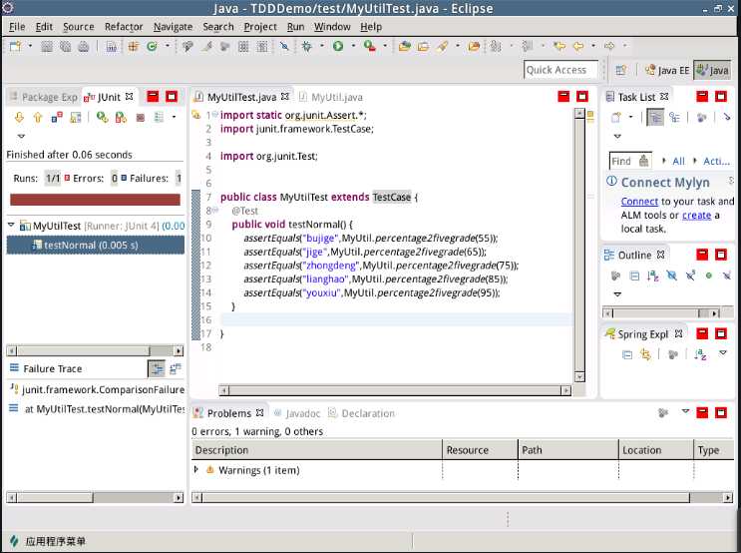Image resolution: width=741 pixels, height=553 pixels.
Task: Select testNormal (0.005 s) test entry
Action: click(x=96, y=245)
